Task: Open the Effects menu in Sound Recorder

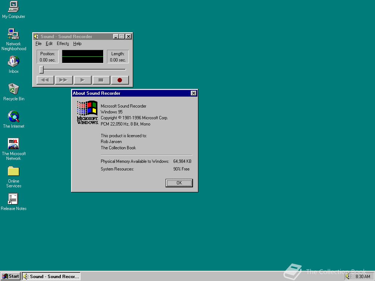Action: (63, 44)
